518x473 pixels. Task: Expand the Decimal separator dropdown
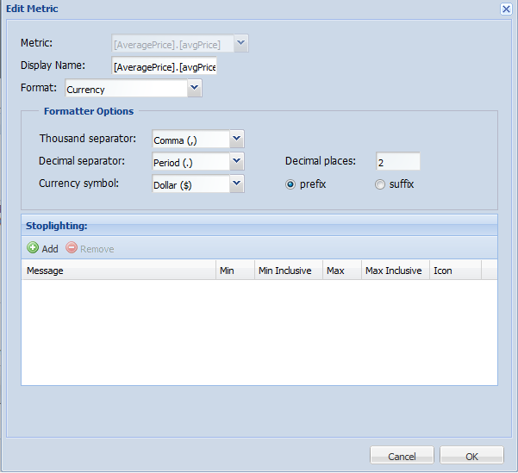[x=237, y=161]
